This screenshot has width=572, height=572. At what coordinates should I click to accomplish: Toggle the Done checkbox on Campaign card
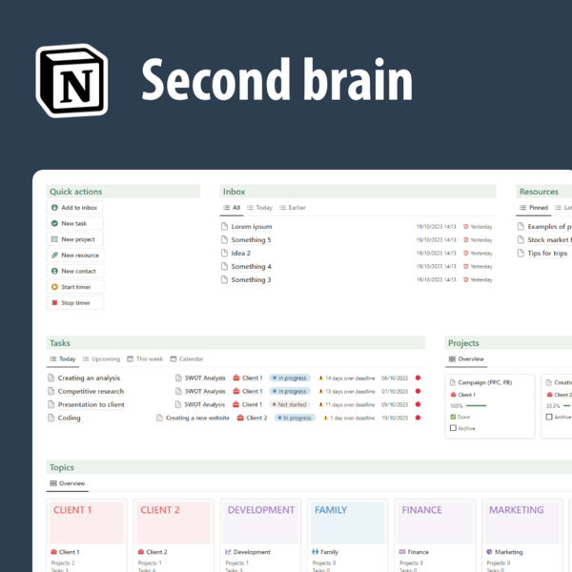click(x=453, y=417)
